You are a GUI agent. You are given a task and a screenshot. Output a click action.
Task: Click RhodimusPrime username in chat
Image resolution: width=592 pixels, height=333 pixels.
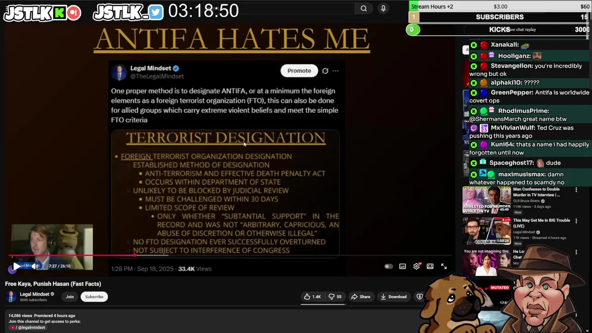coord(524,111)
